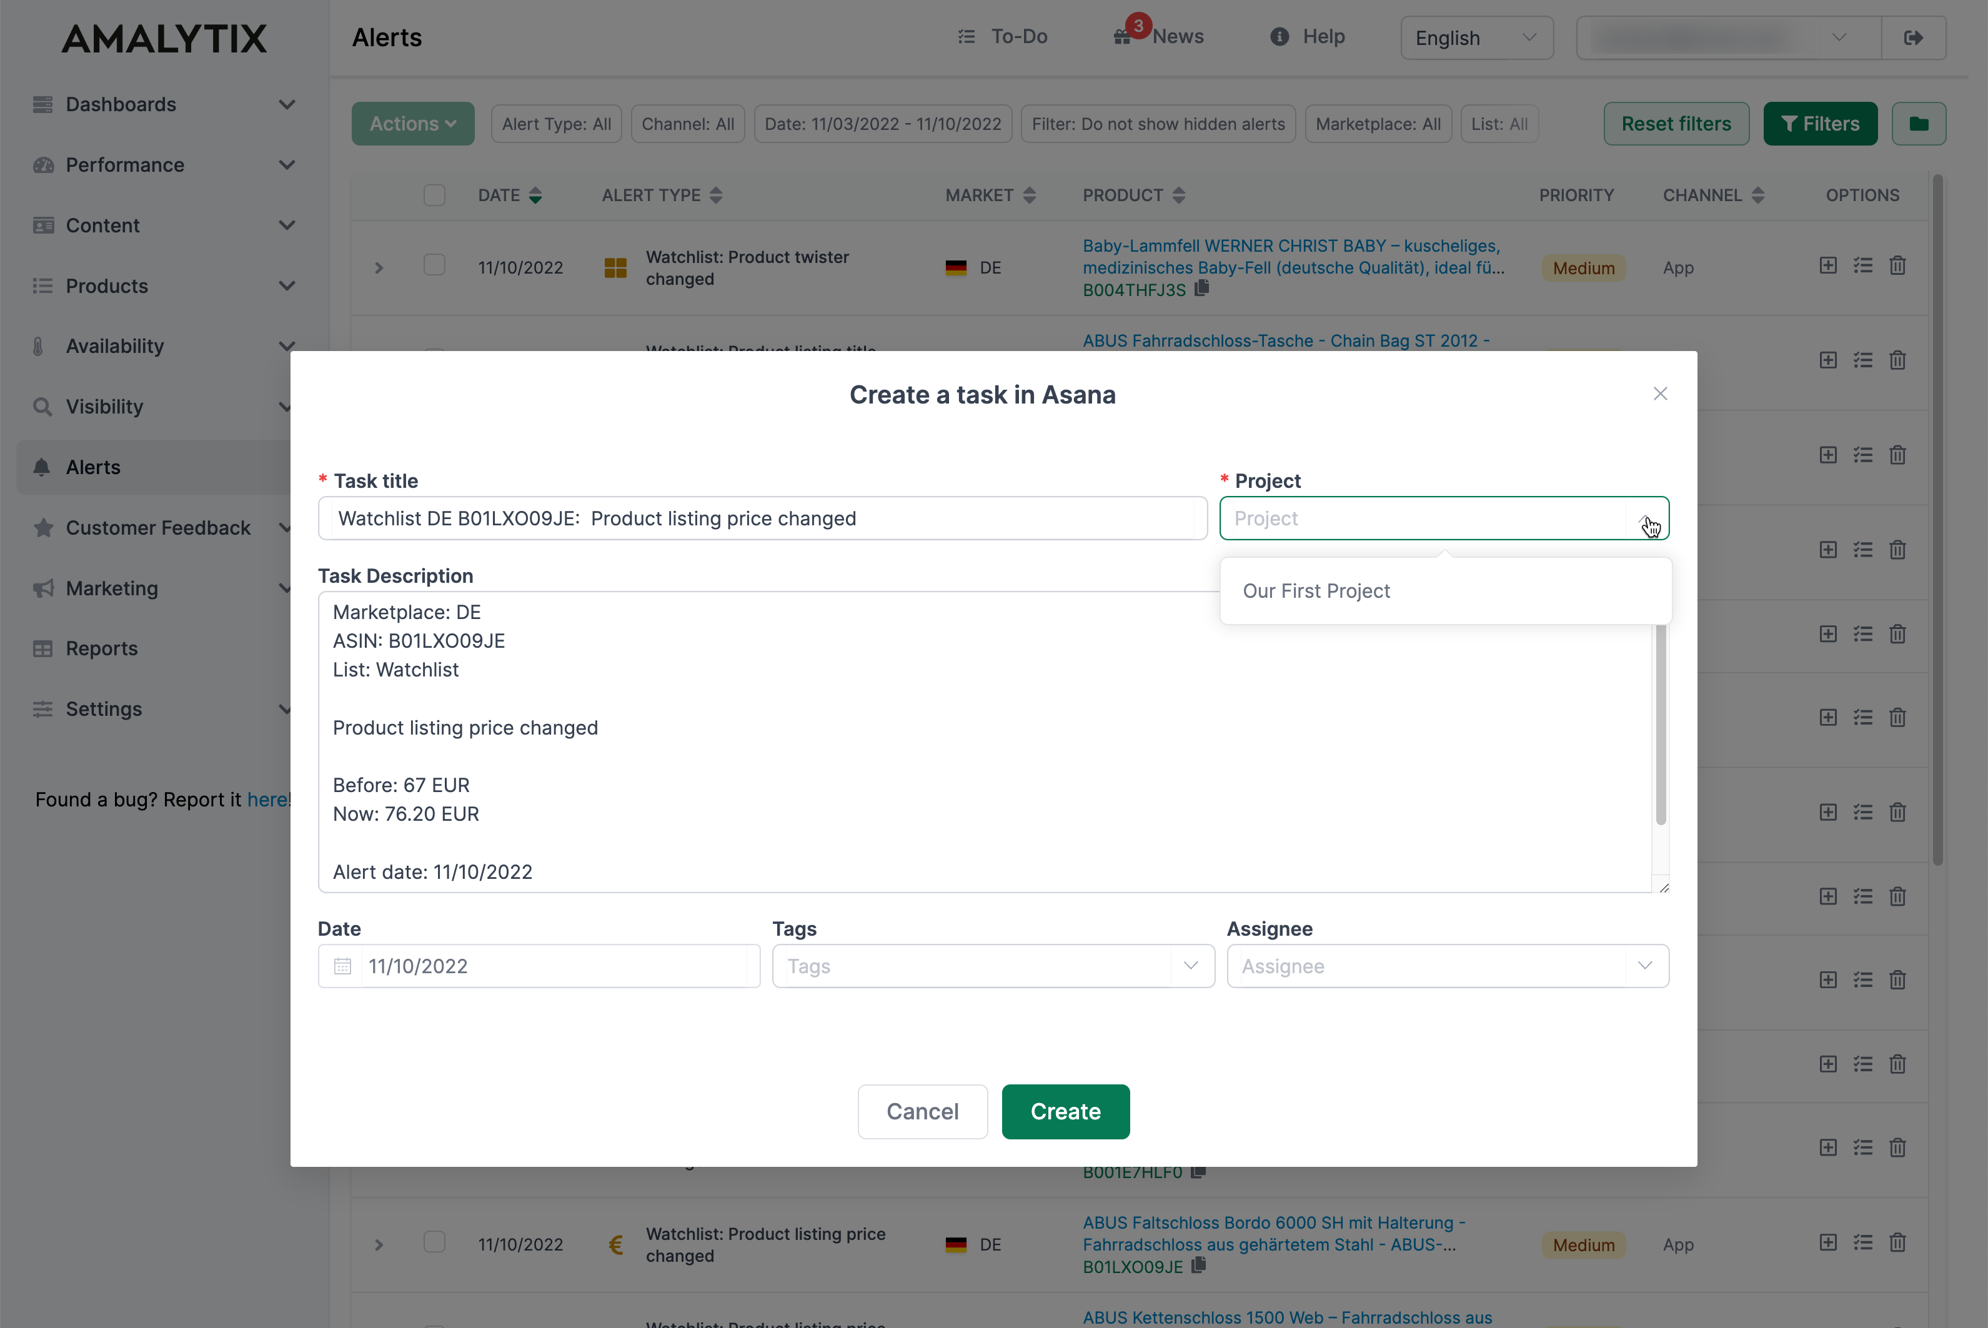Click the 'here' bug report link
This screenshot has width=1988, height=1328.
[x=267, y=800]
